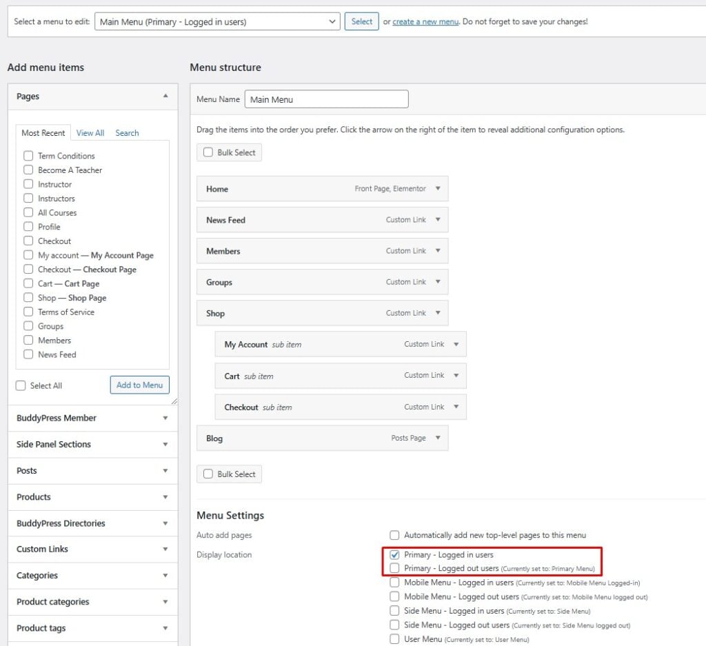Enable Automatically add new top-level pages
This screenshot has width=706, height=646.
[394, 535]
